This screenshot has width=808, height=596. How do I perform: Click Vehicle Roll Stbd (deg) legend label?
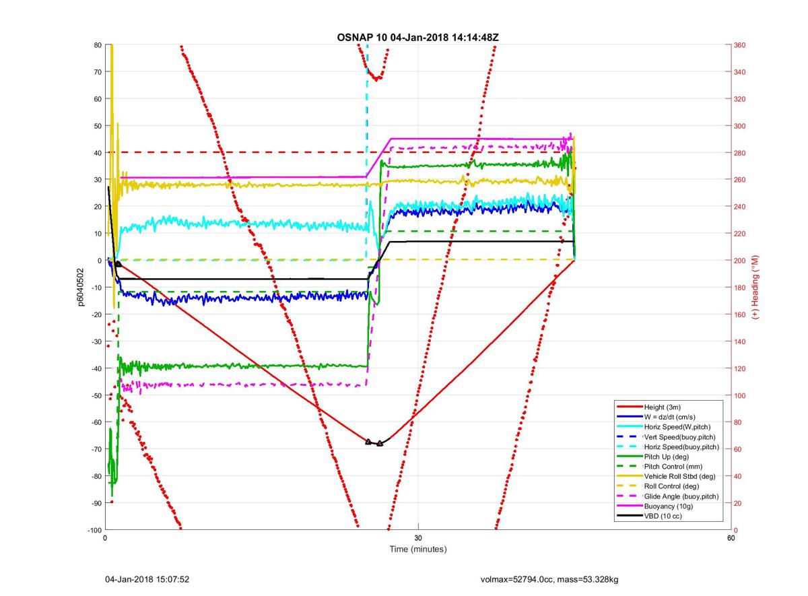click(679, 476)
